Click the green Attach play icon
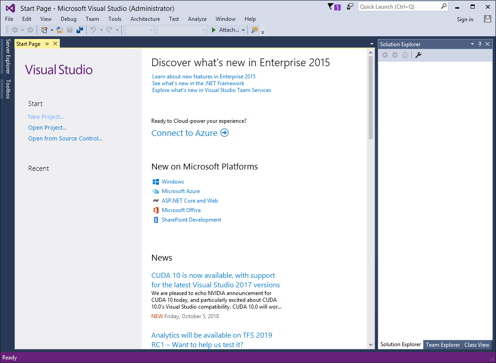496x363 pixels. pos(213,30)
